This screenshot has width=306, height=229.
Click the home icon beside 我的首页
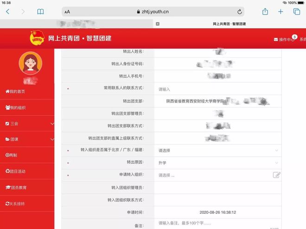[7, 91]
